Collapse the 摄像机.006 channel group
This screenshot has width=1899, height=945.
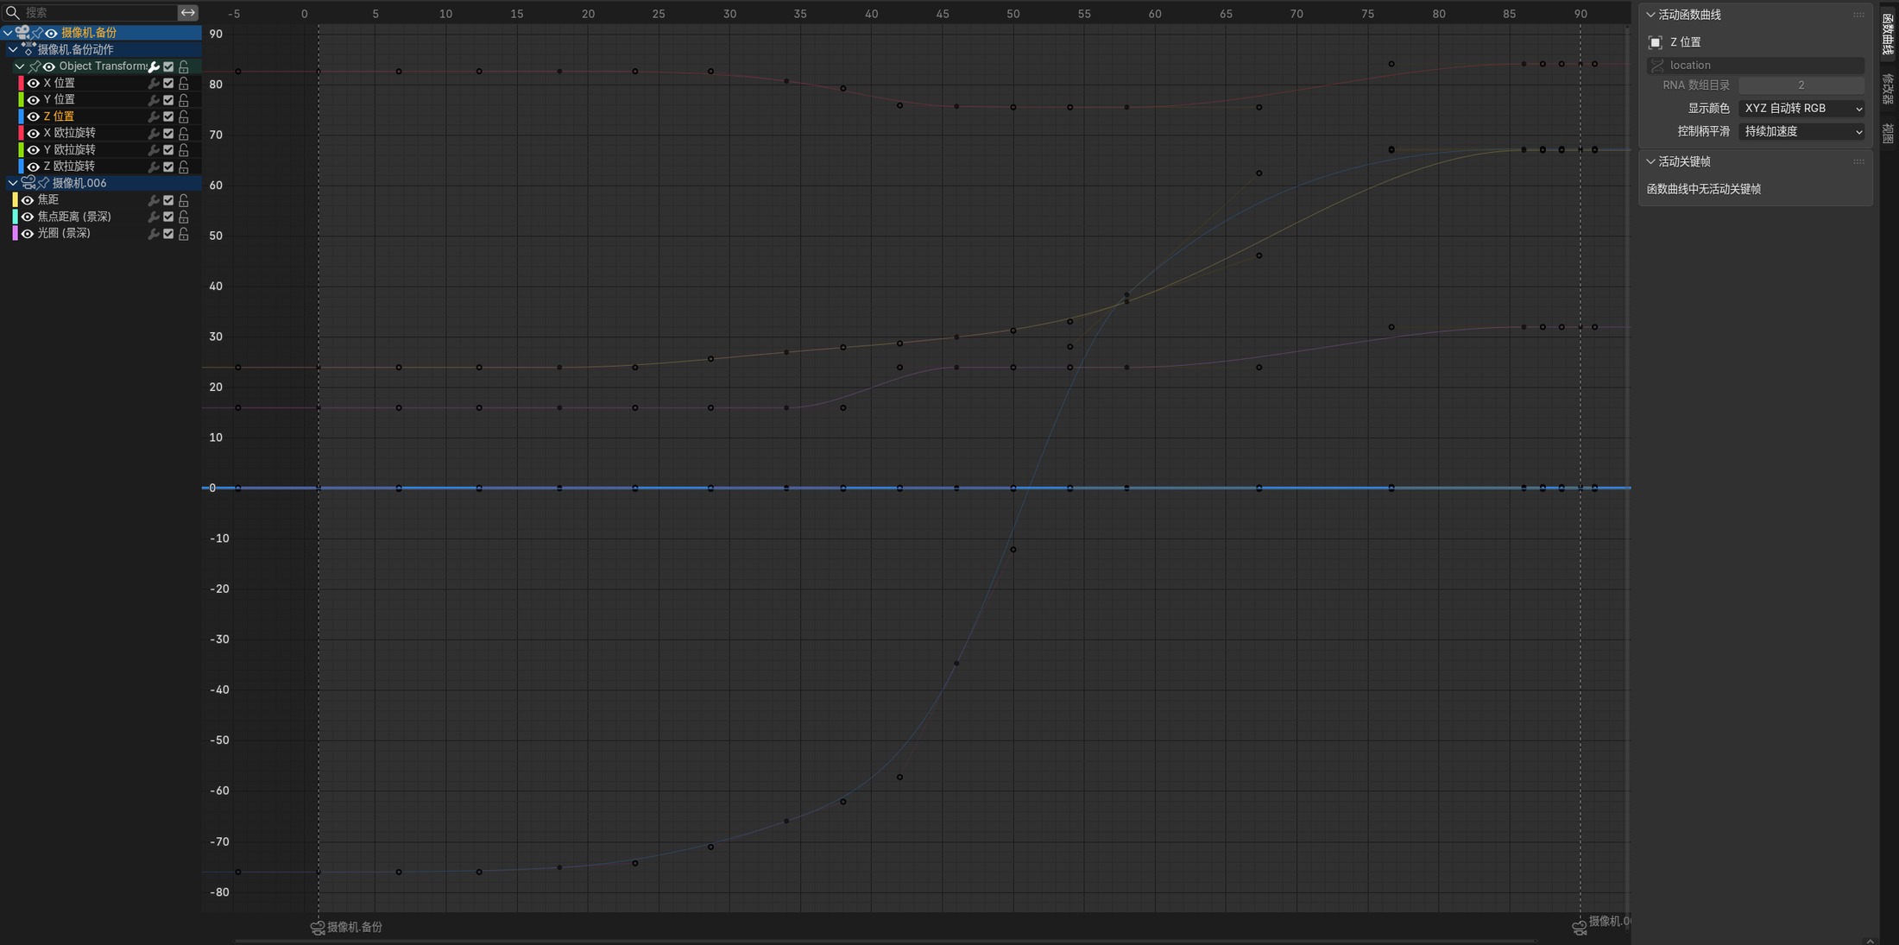(x=13, y=183)
